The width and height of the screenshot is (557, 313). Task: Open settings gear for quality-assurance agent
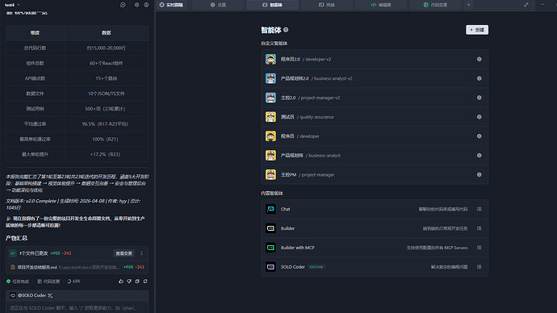tap(480, 117)
